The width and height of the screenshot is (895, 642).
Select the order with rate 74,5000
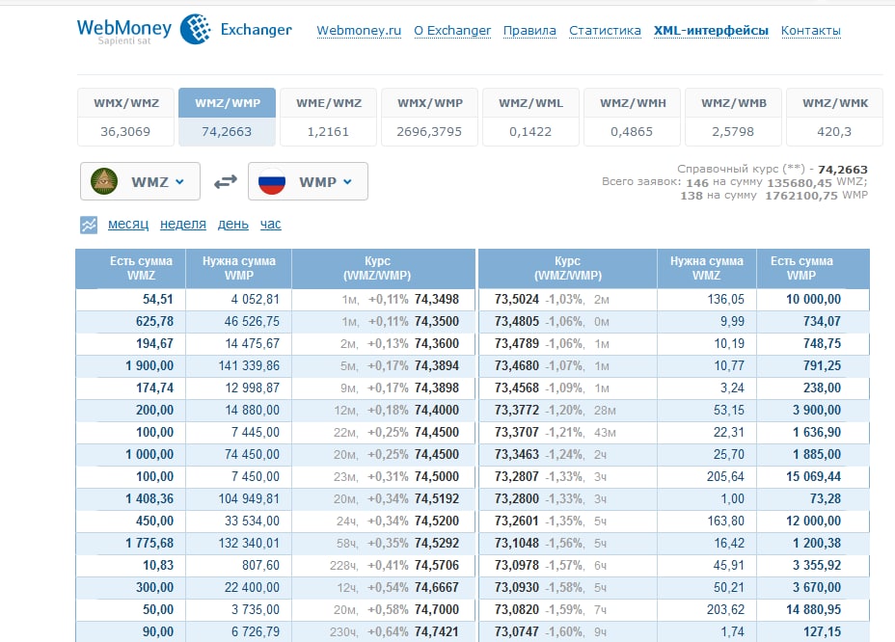point(275,477)
